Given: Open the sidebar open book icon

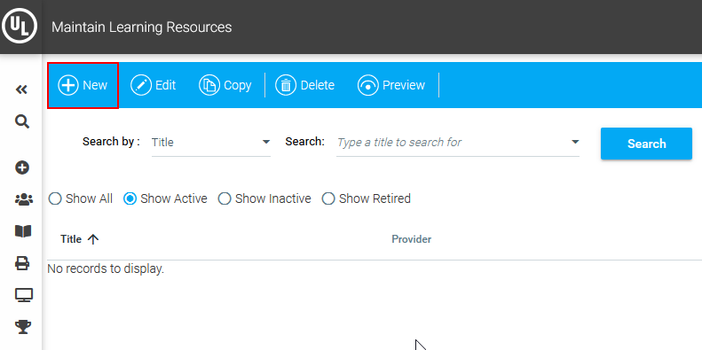Looking at the screenshot, I should [x=23, y=231].
